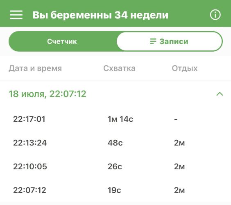The image size is (231, 205).
Task: Switch to the Записи tab
Action: point(169,41)
